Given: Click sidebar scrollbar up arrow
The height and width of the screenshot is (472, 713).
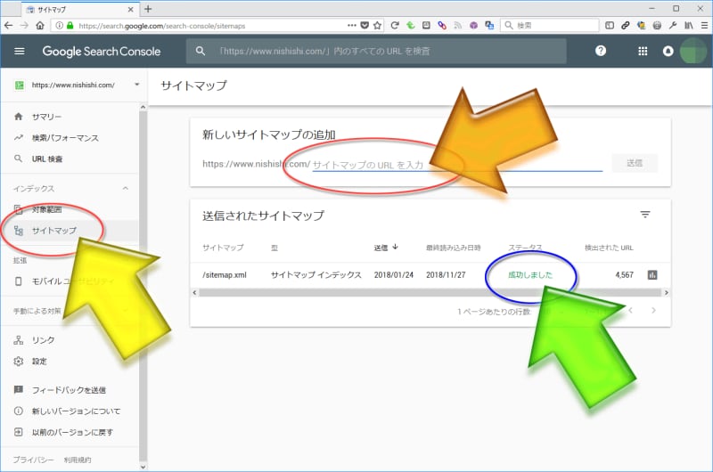Looking at the screenshot, I should [143, 107].
